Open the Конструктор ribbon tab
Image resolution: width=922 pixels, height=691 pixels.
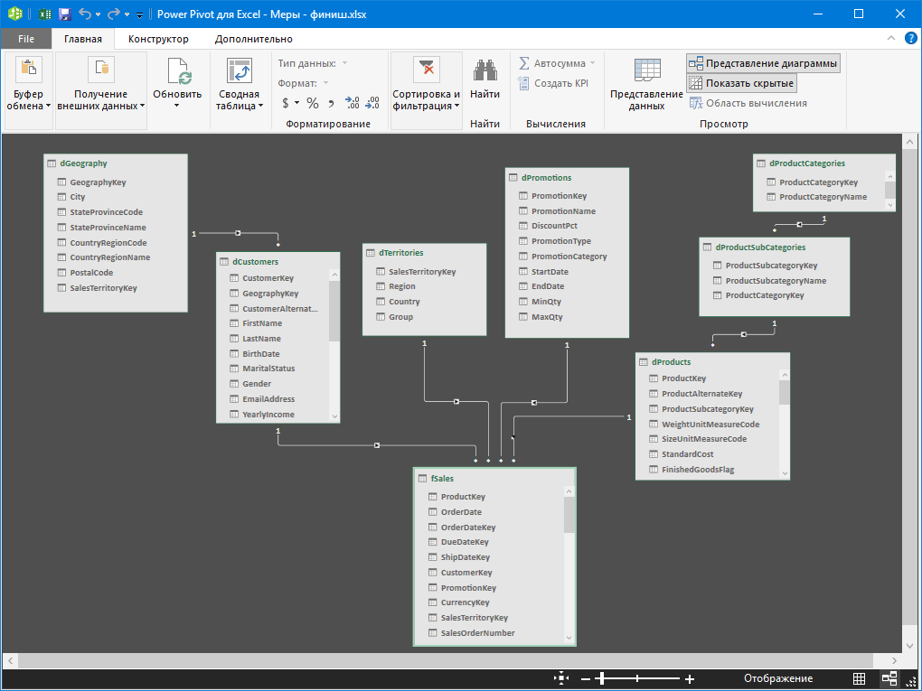tap(158, 39)
